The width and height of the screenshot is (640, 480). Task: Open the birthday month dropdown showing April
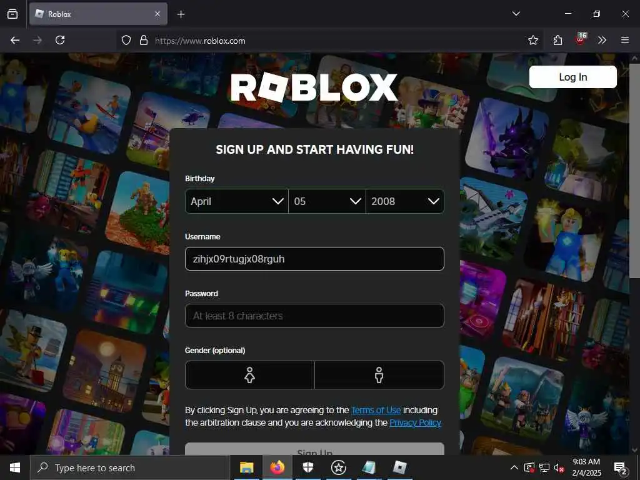pyautogui.click(x=237, y=201)
